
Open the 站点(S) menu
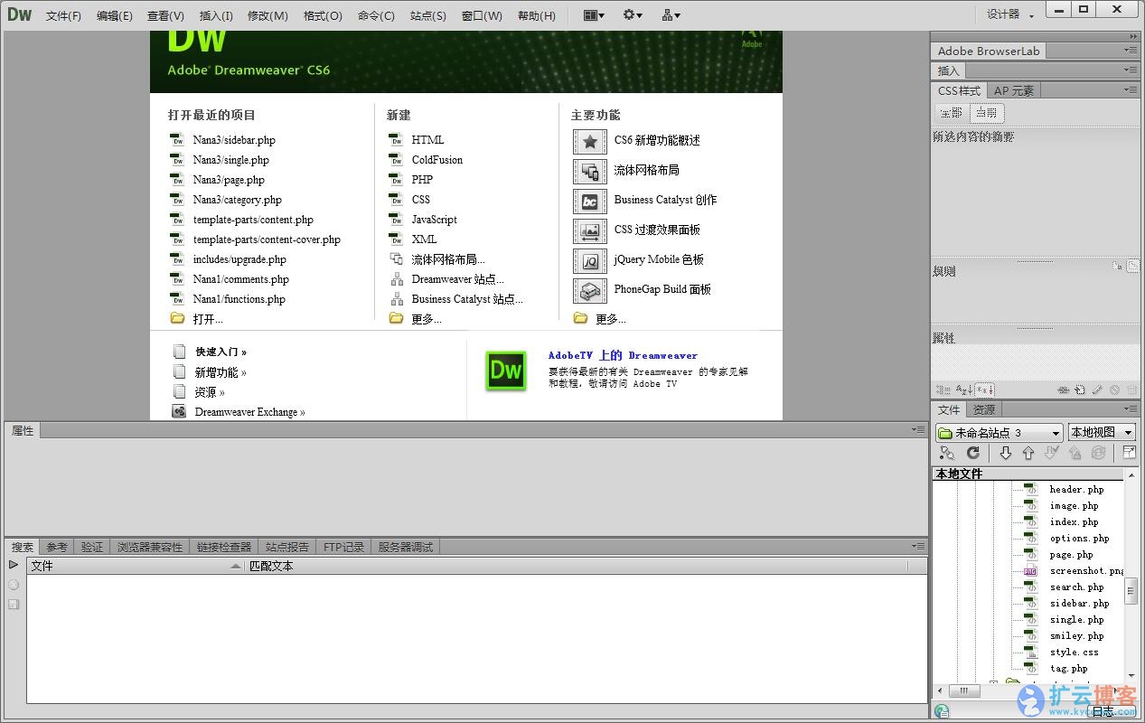click(x=427, y=15)
